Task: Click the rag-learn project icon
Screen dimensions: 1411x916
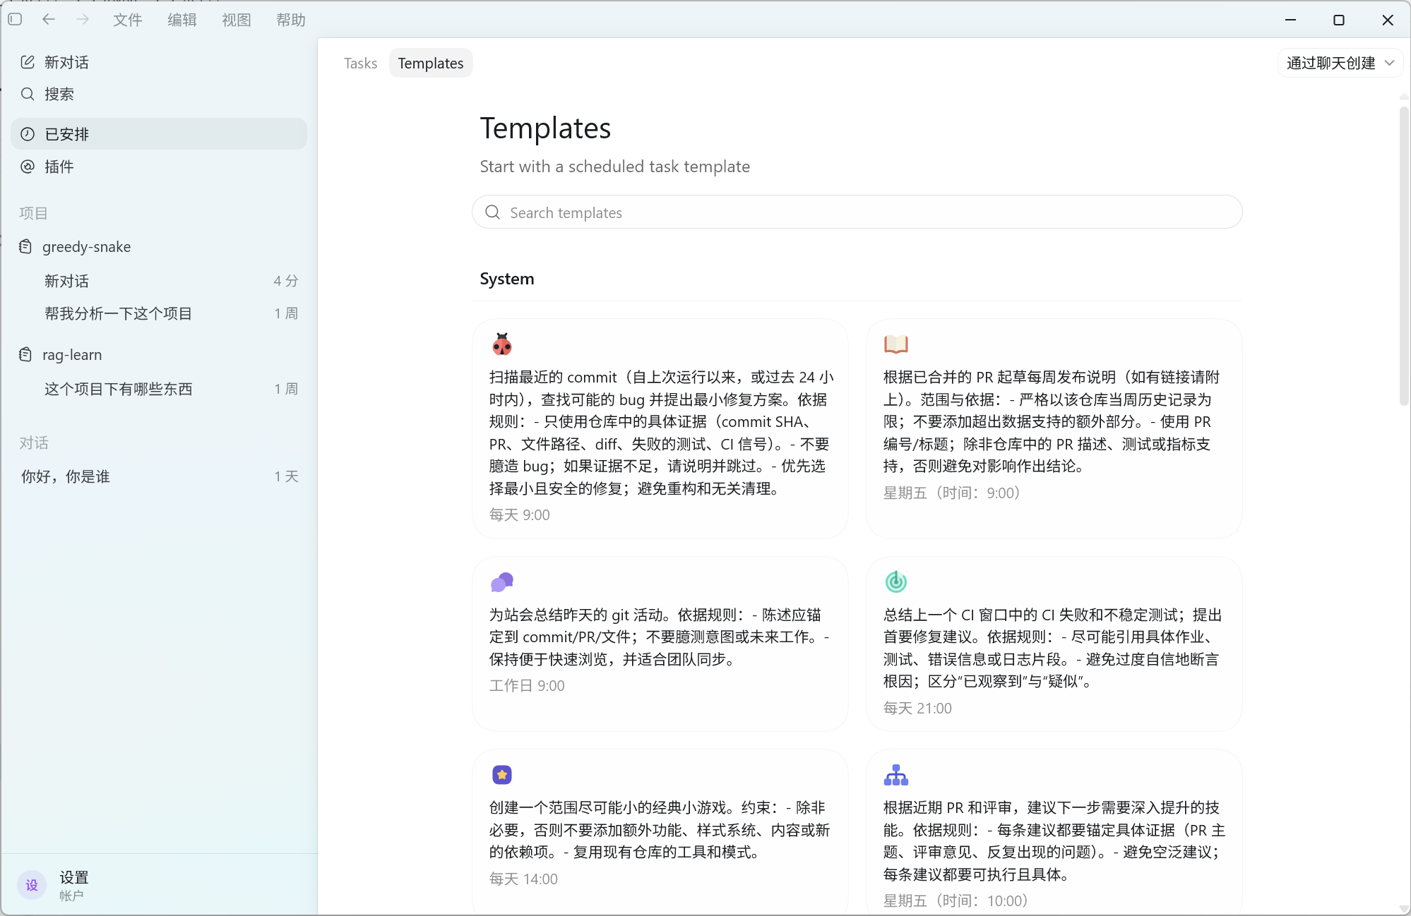Action: (25, 354)
